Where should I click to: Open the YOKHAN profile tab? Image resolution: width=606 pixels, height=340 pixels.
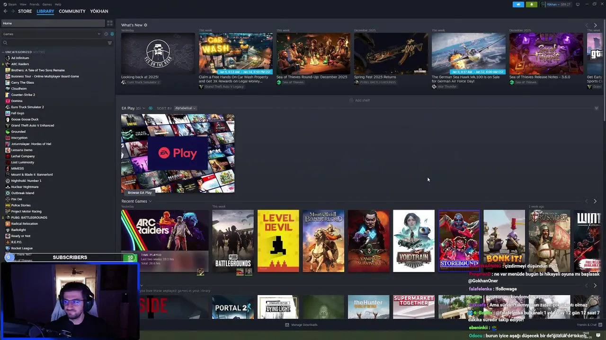coord(99,11)
